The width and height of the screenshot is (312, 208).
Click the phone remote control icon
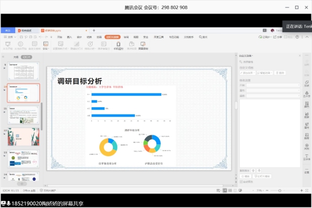[x=118, y=46]
